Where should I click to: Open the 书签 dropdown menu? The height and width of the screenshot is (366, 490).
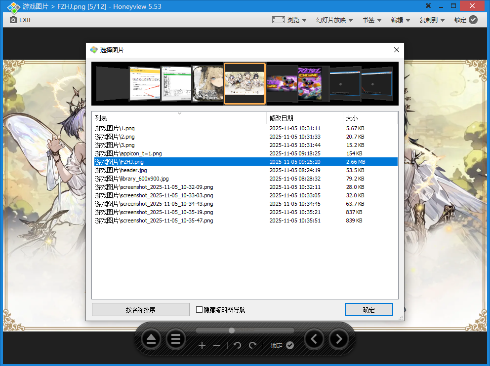click(x=372, y=20)
